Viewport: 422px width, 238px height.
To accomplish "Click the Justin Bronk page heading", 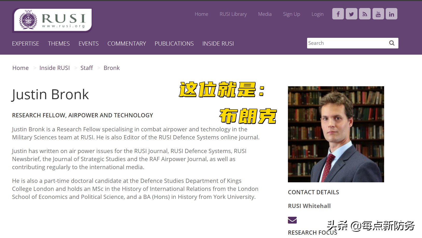I will tap(50, 94).
